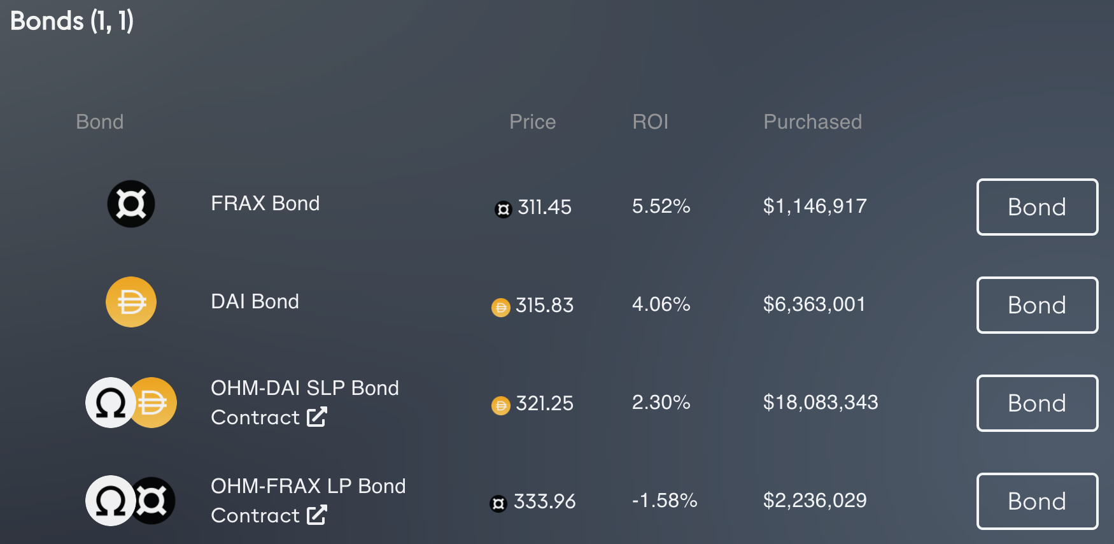
Task: Select the FRAX Bond row name
Action: click(265, 203)
